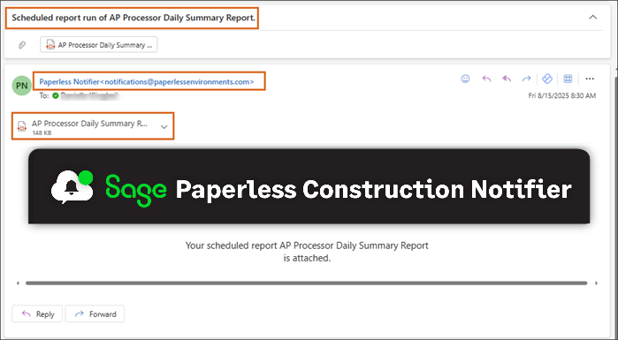Open AP Processor Daily Summary attachment chip in header
The height and width of the screenshot is (340, 618).
[99, 45]
